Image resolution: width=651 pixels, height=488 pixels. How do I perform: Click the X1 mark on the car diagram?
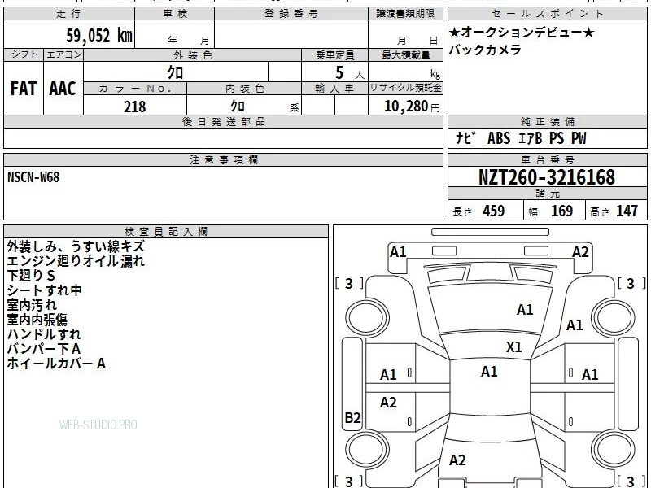click(514, 347)
